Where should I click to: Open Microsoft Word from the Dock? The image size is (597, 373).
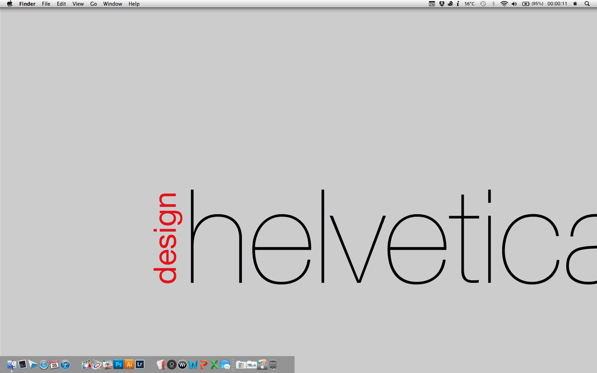point(193,365)
